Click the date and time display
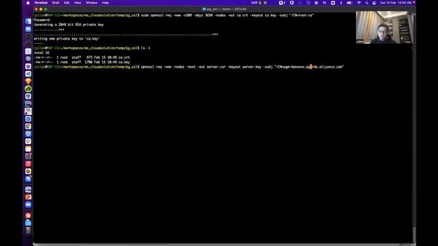 click(x=396, y=3)
